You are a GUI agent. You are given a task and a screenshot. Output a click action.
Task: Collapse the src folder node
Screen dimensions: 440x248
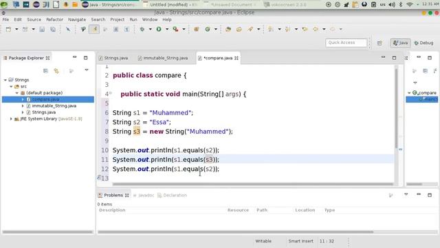11,86
